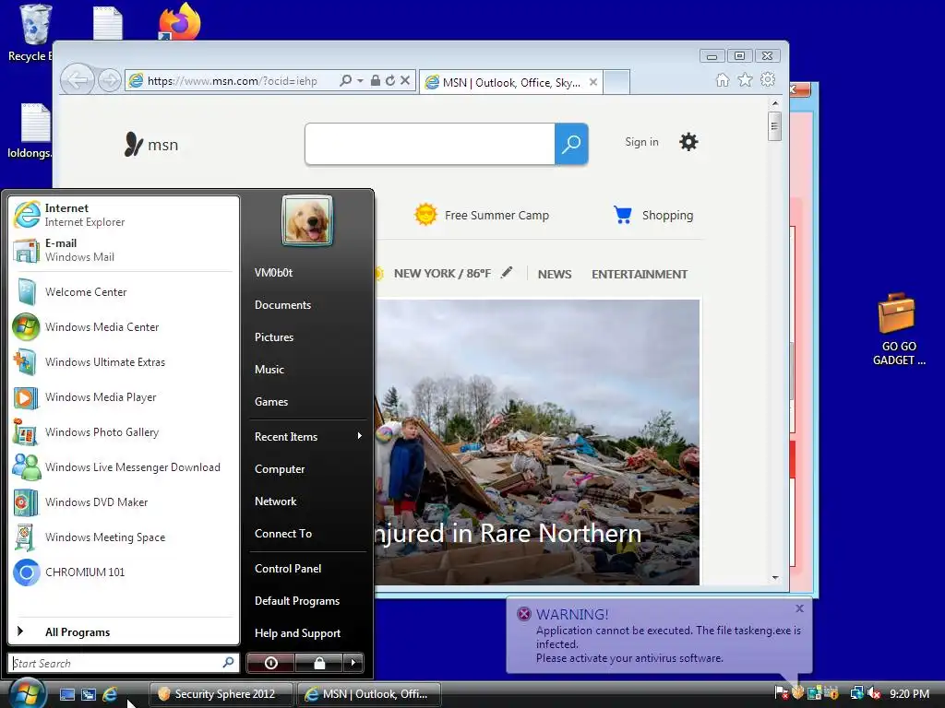Click the power (sleep) button in the Start menu

click(271, 663)
